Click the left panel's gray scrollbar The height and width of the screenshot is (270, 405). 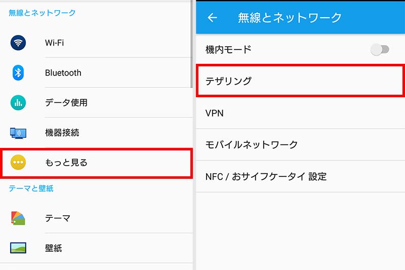tap(191, 44)
